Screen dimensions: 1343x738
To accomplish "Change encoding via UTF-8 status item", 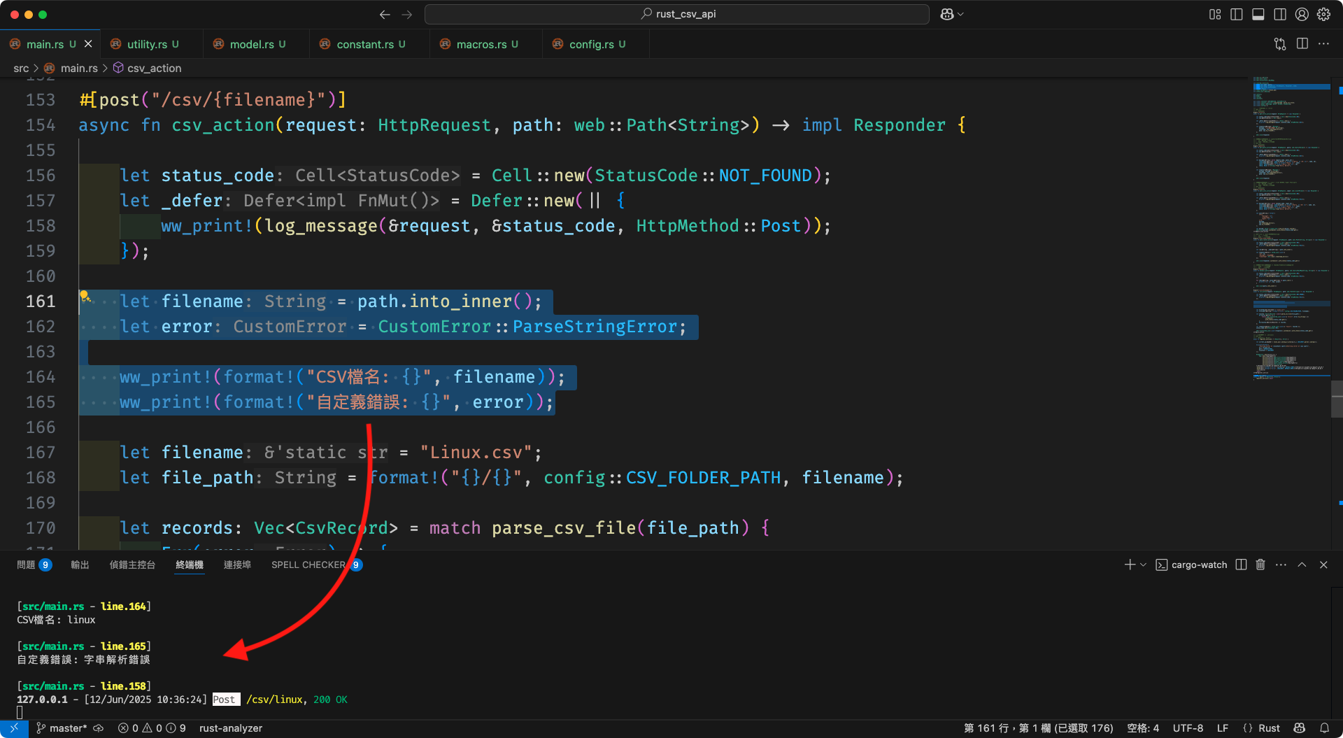I will pyautogui.click(x=1188, y=728).
